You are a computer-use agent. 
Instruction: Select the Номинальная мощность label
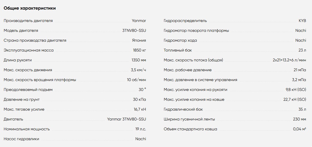(x=27, y=129)
